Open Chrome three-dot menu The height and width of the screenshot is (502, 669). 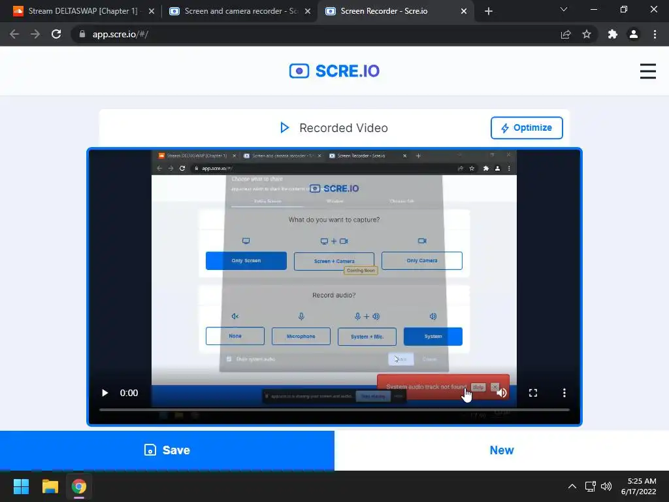[x=655, y=34]
